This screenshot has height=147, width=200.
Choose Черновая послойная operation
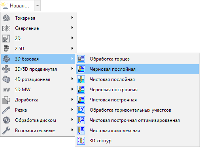137,69
